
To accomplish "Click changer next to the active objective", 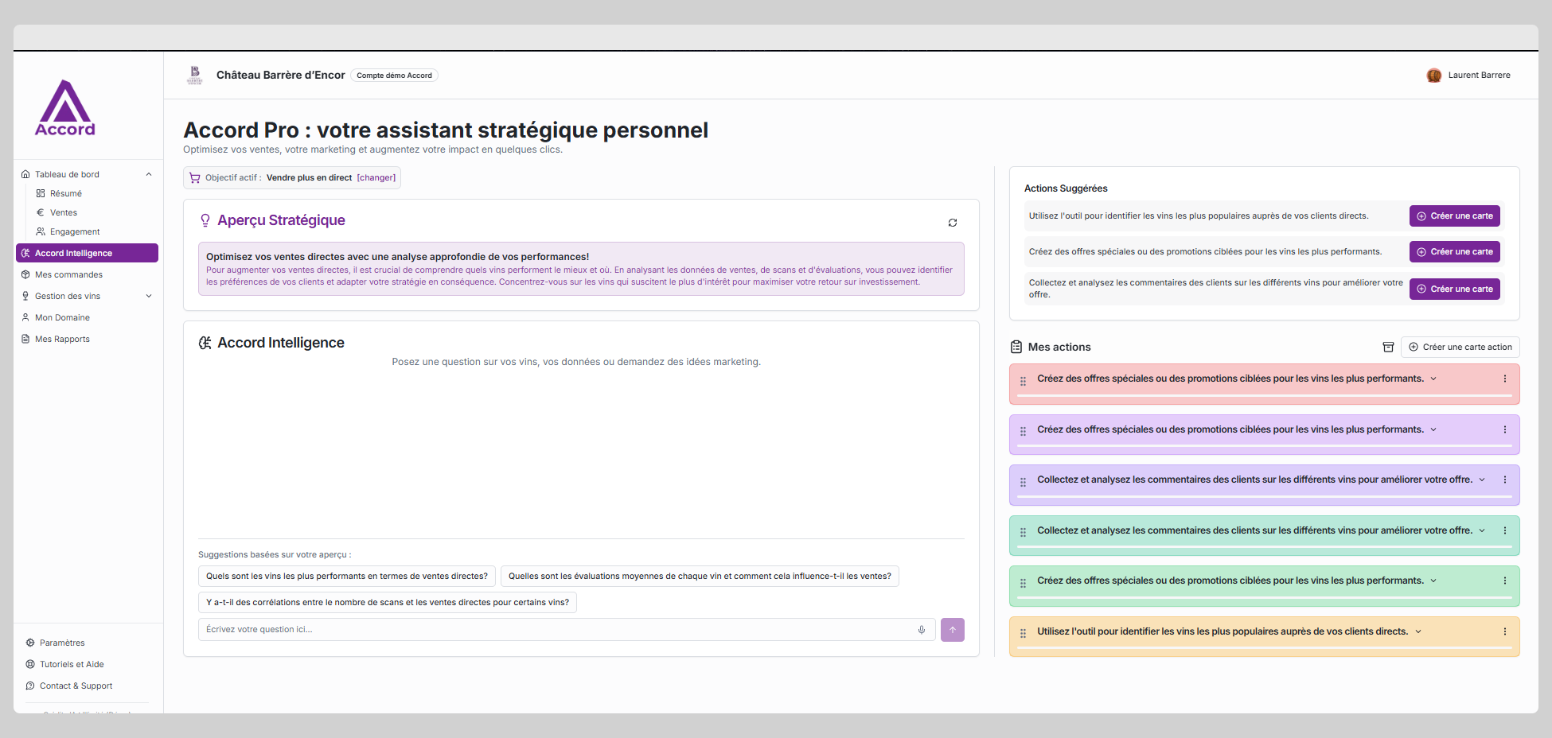I will coord(376,177).
